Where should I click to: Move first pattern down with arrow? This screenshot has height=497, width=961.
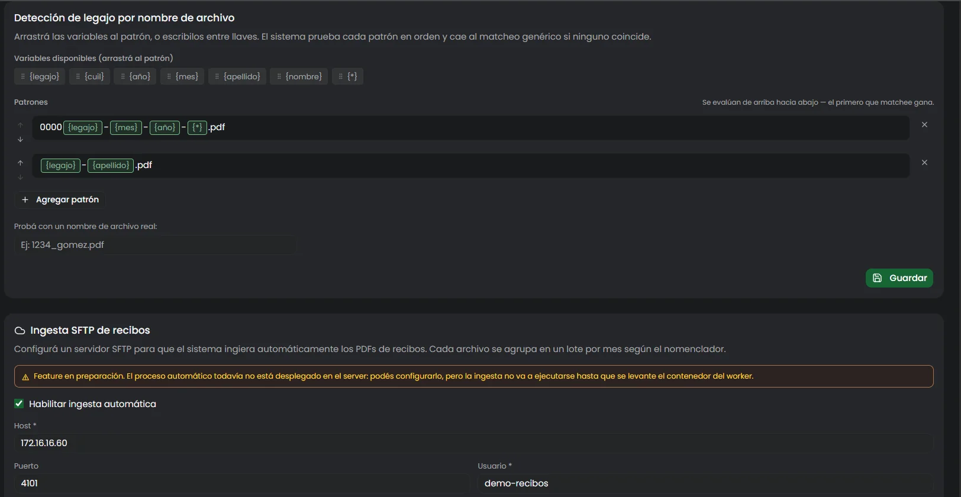click(20, 140)
